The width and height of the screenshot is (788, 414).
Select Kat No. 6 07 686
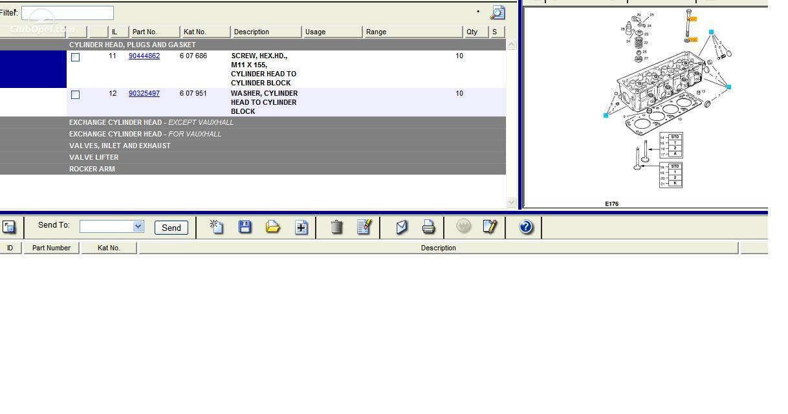pos(193,56)
